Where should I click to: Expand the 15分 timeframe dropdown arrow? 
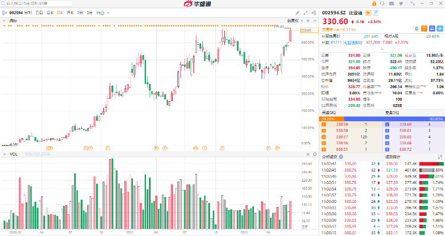[x=108, y=13]
